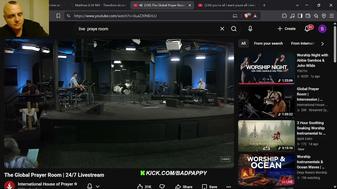Show more filter chips with right arrow
This screenshot has height=189, width=337.
(323, 44)
